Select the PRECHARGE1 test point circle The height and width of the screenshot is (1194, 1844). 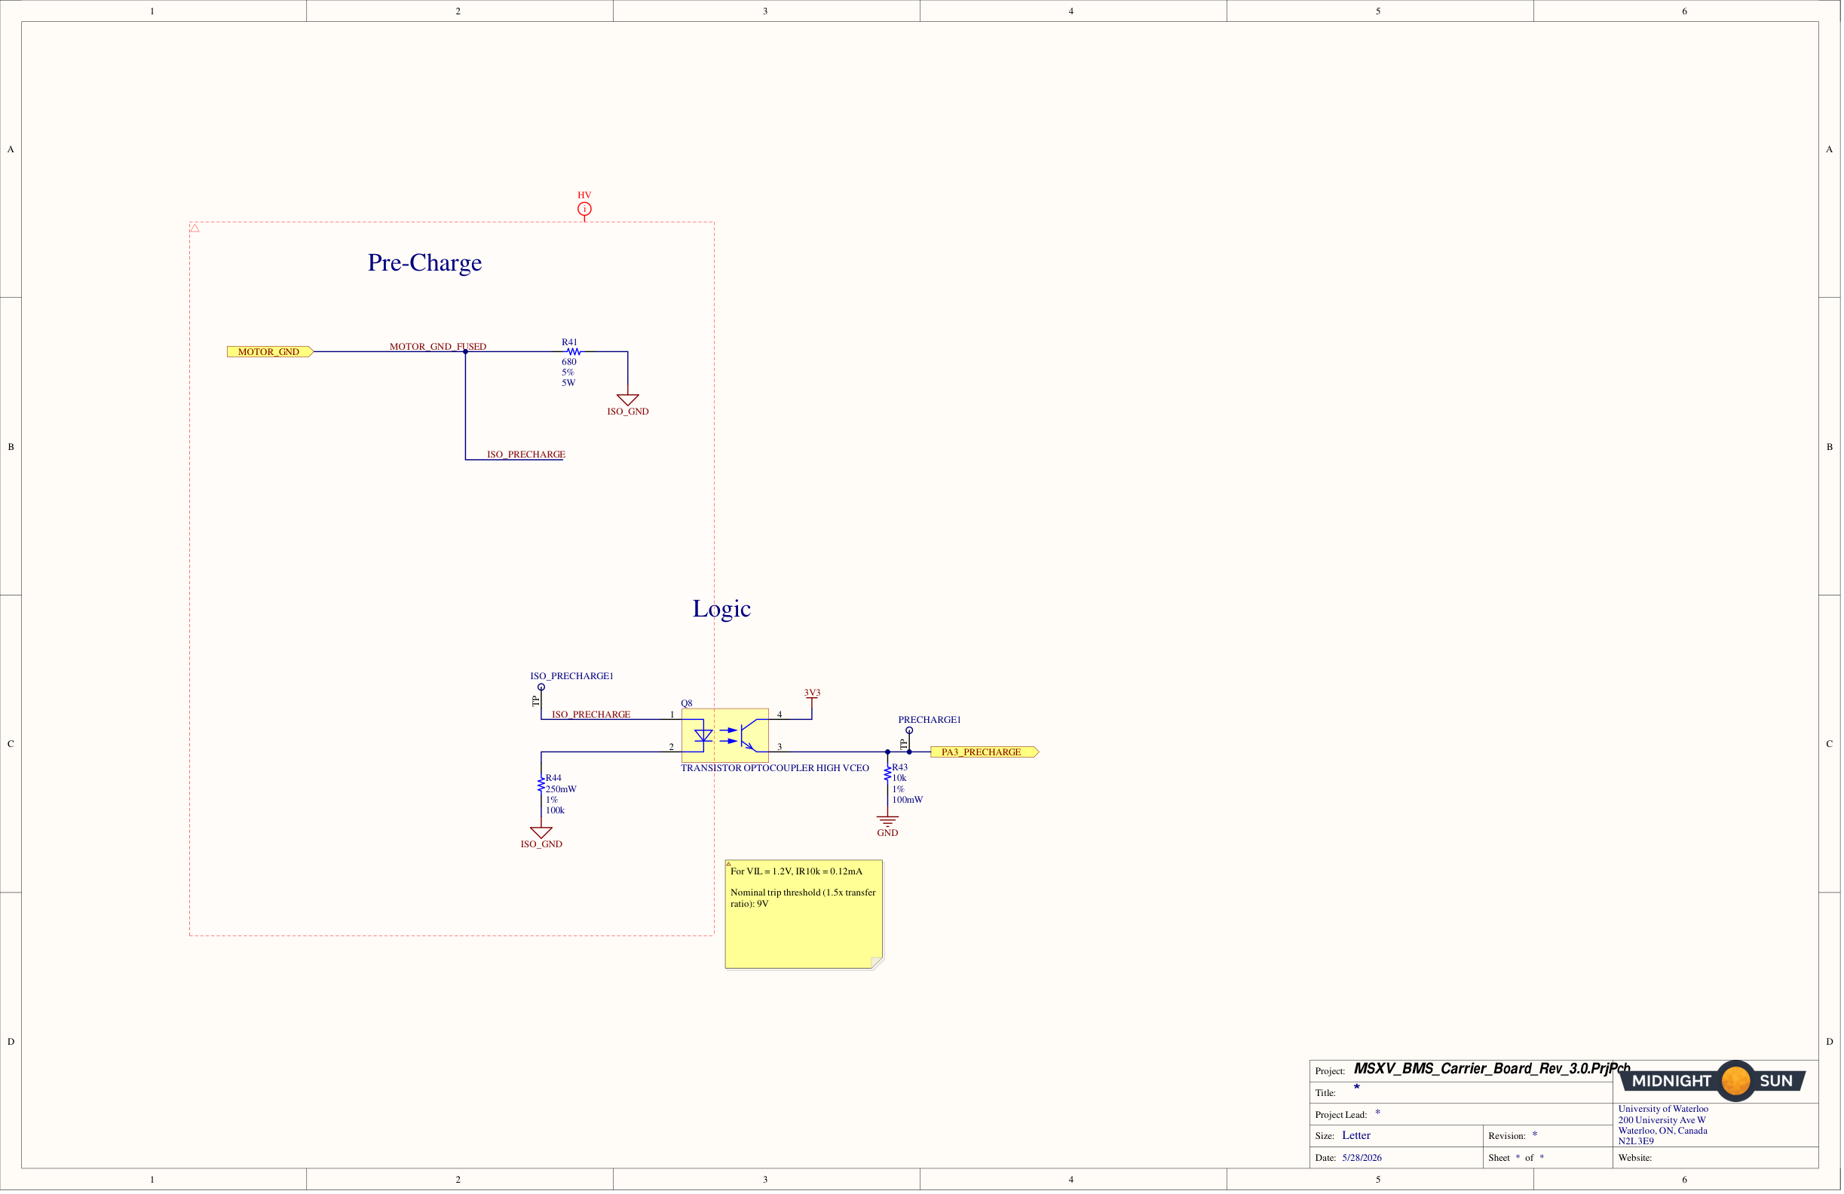(x=909, y=730)
